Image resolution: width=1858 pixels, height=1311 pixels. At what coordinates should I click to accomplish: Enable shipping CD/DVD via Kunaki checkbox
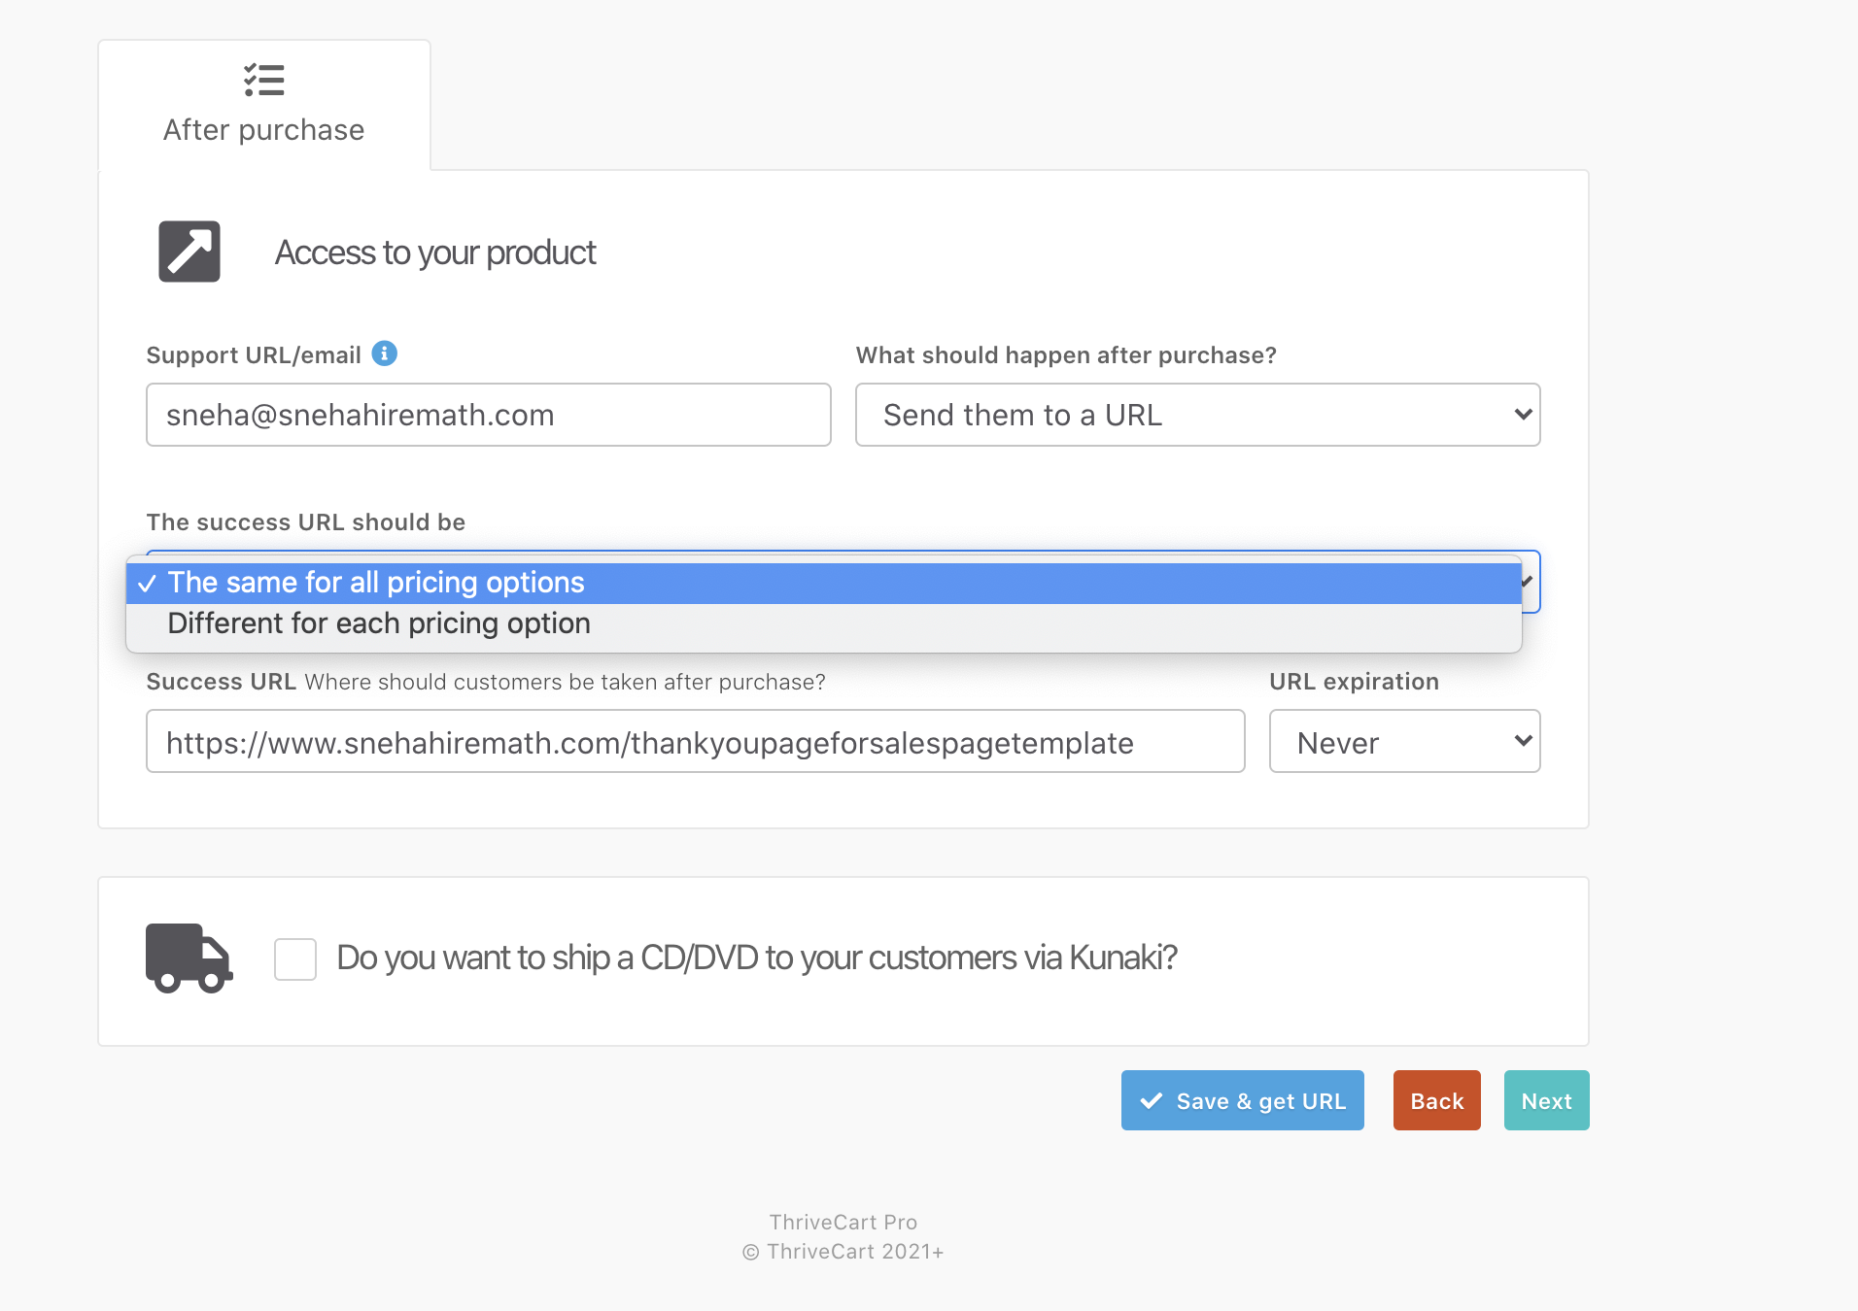tap(295, 958)
